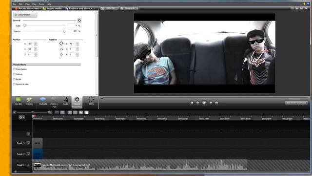Click Position Y value field
The image size is (312, 176).
point(31,49)
